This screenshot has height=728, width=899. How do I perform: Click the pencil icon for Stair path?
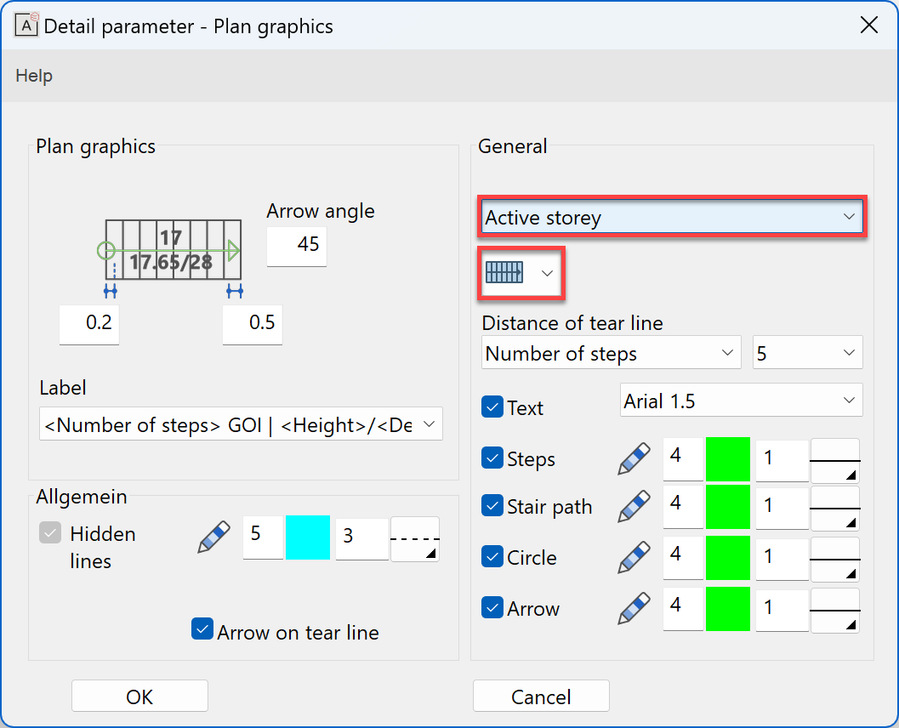point(634,507)
